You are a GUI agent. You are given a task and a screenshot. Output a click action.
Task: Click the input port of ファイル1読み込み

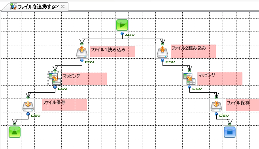(x=82, y=44)
